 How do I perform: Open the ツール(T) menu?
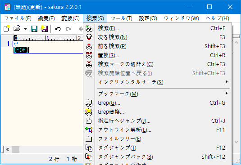coord(122,18)
